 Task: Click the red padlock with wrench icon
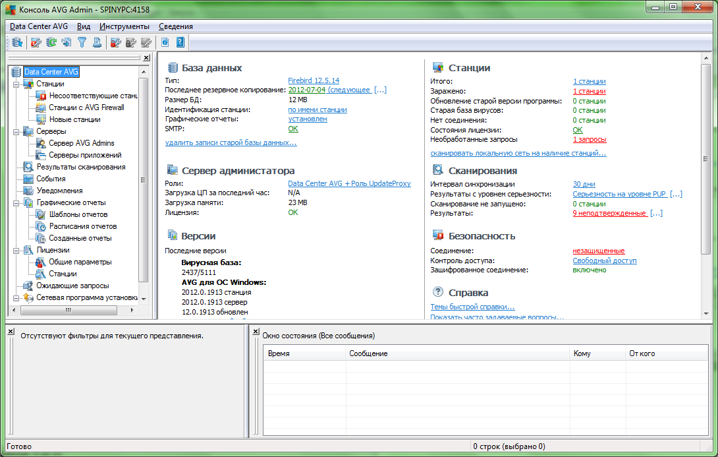pyautogui.click(x=116, y=43)
